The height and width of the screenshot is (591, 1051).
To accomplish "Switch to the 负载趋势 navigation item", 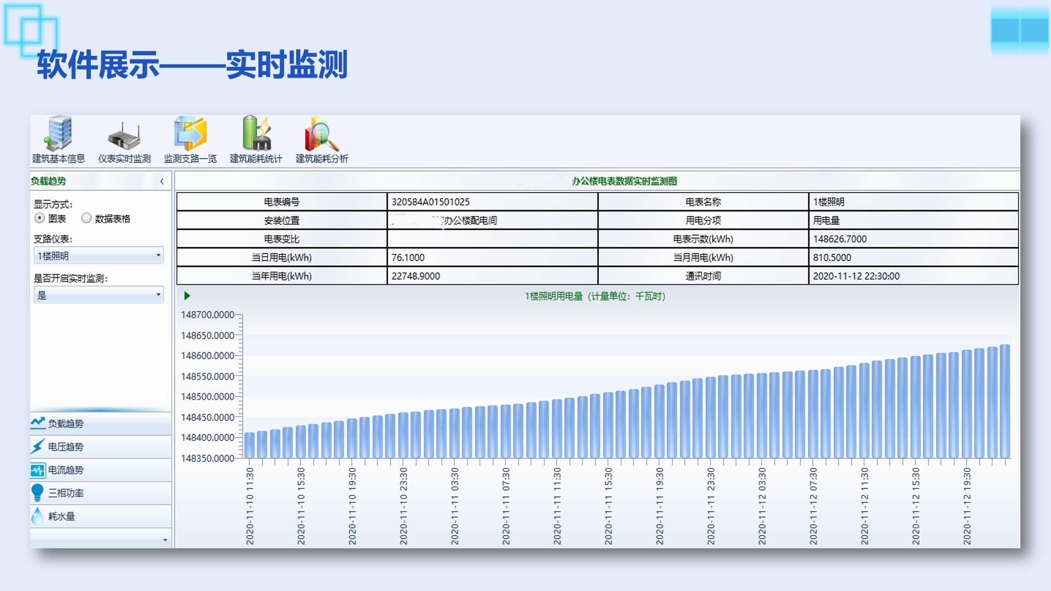I will click(101, 424).
